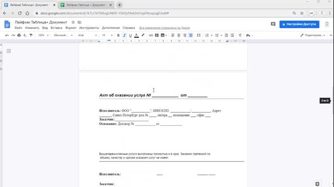
Task: Click the spell check icon
Action: tap(25, 35)
